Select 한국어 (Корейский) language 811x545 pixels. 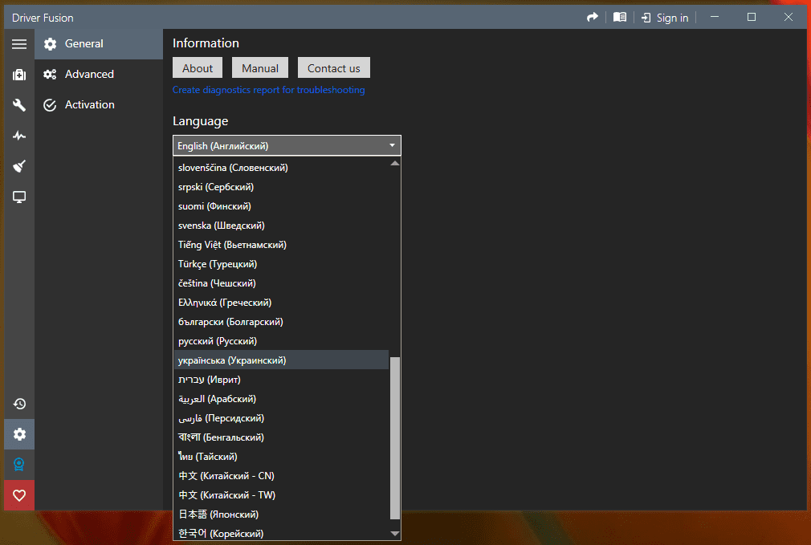(281, 533)
